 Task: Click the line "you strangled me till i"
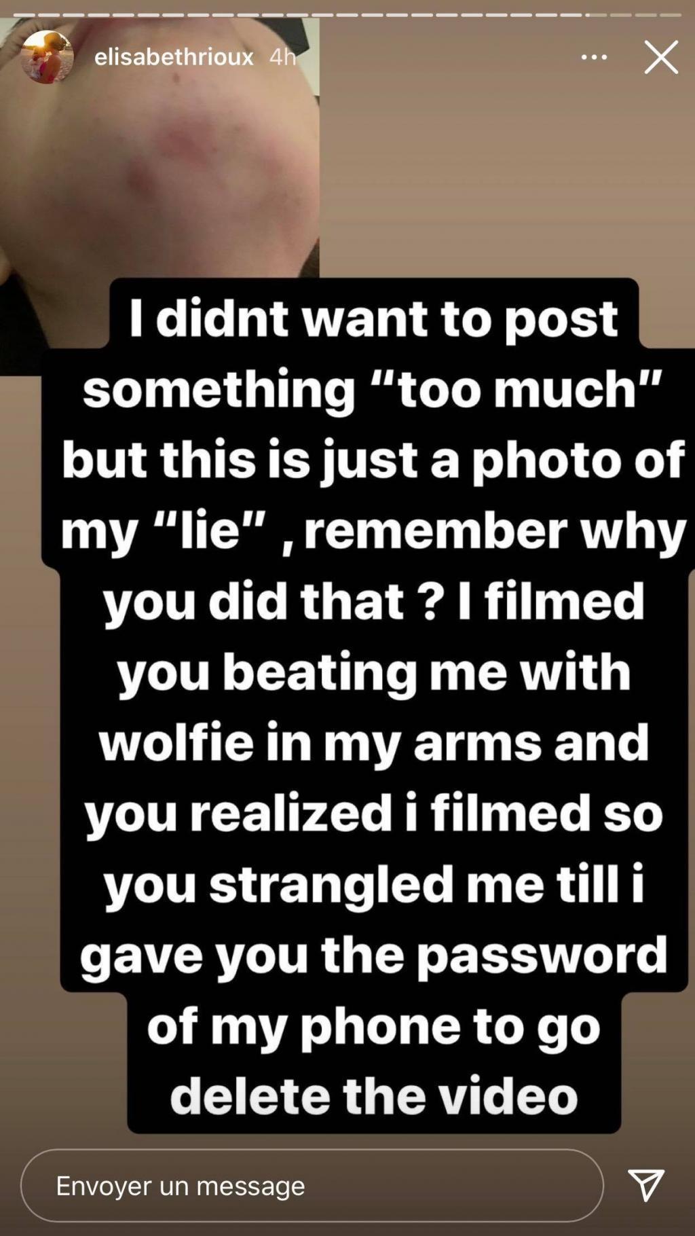pos(374,884)
